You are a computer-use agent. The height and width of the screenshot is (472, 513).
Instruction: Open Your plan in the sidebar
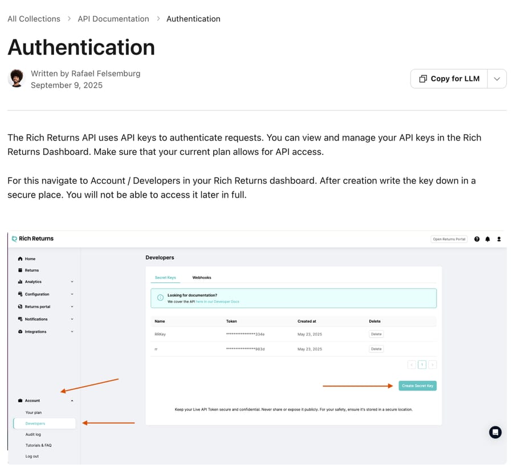34,413
